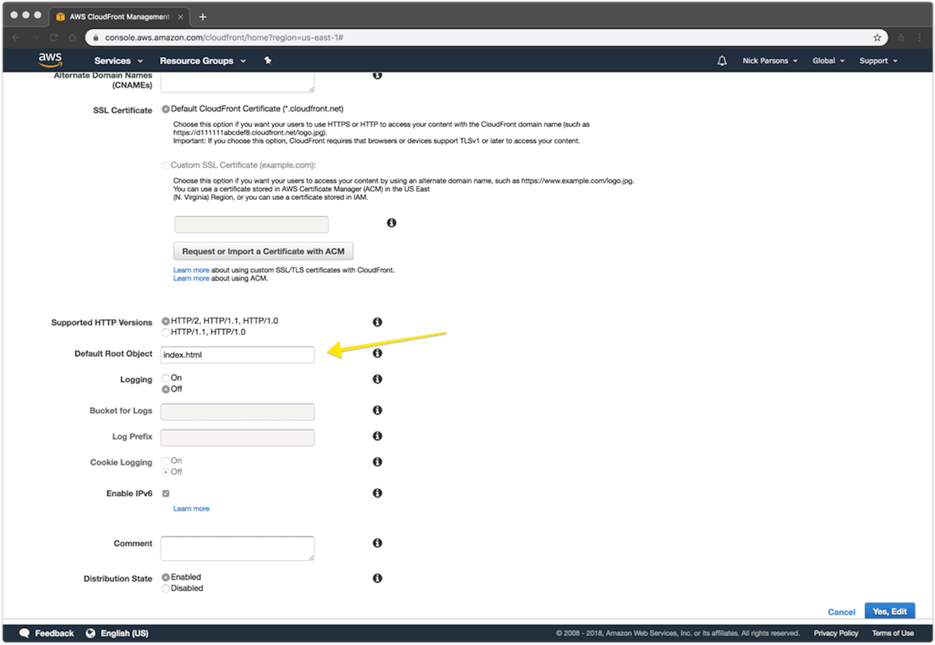Show info icon for Comment
The image size is (935, 645).
click(377, 543)
